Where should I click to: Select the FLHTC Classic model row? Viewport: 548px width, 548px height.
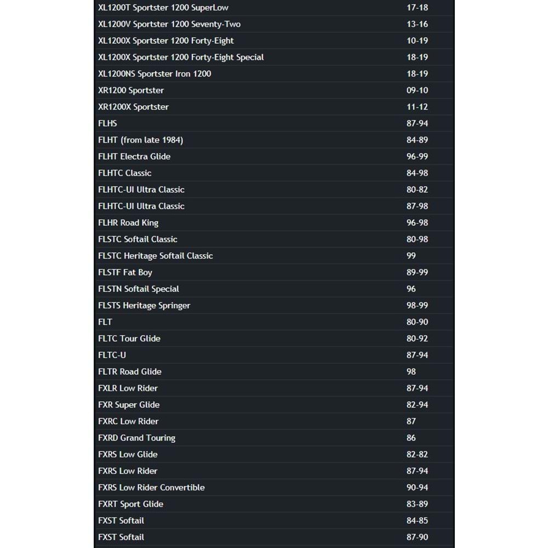point(274,173)
